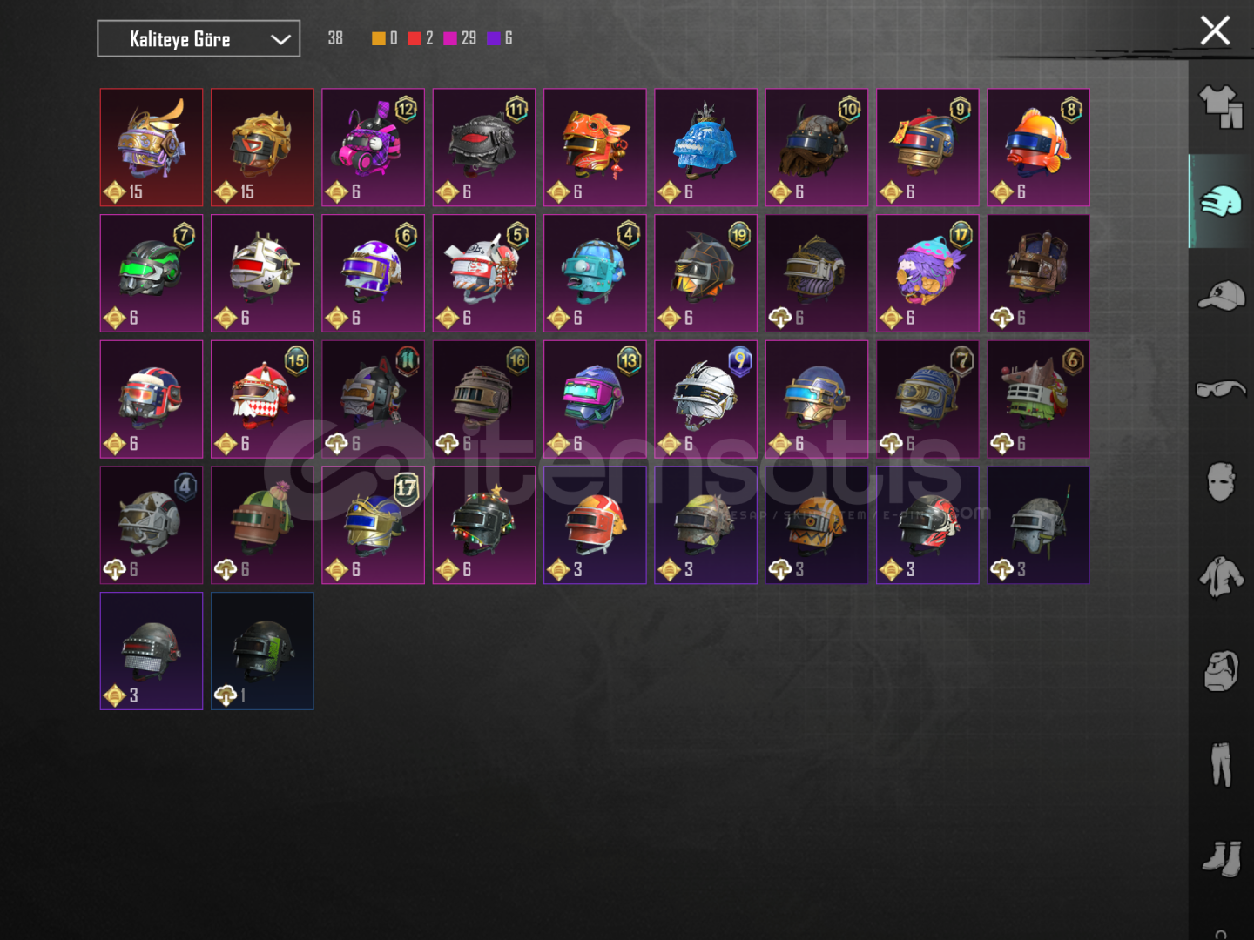The image size is (1254, 940).
Task: Open the cap hat category icon
Action: coord(1221,296)
